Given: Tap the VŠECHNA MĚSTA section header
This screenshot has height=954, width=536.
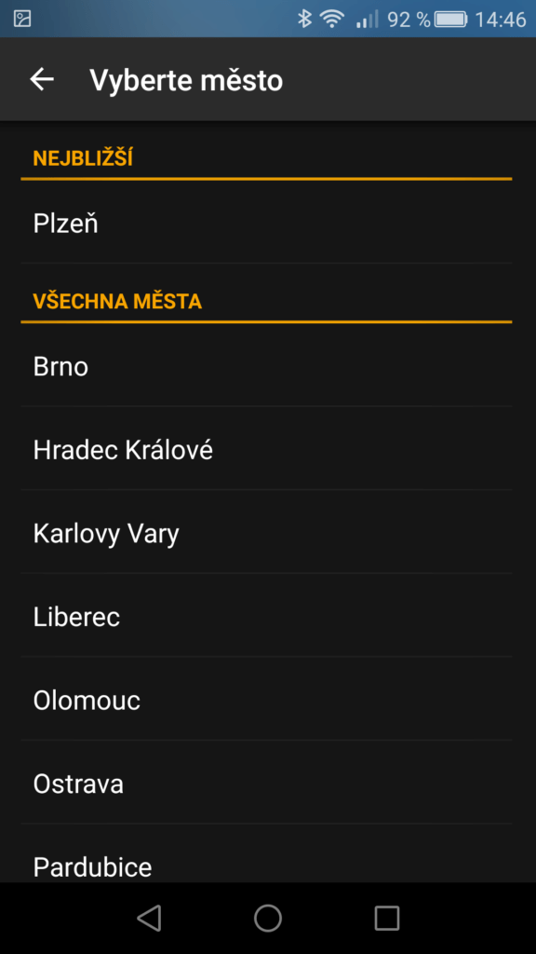Looking at the screenshot, I should pos(117,301).
